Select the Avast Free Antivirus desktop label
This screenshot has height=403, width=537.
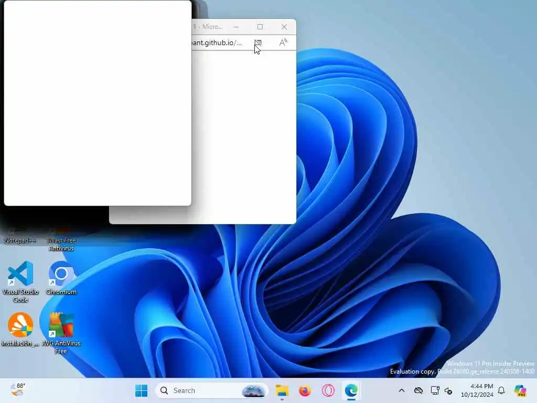pos(61,245)
